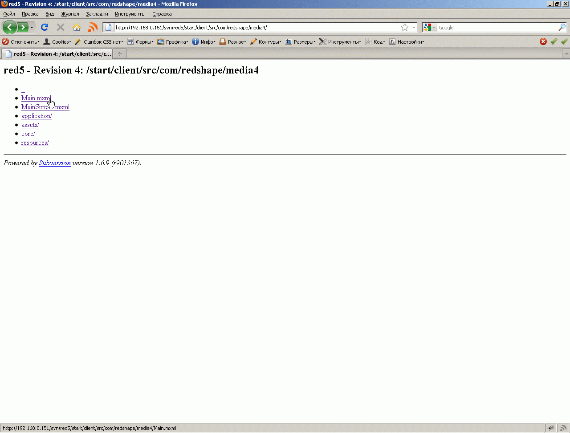Go back with the green Back arrow
Viewport: 570px width, 433px height.
tap(10, 27)
